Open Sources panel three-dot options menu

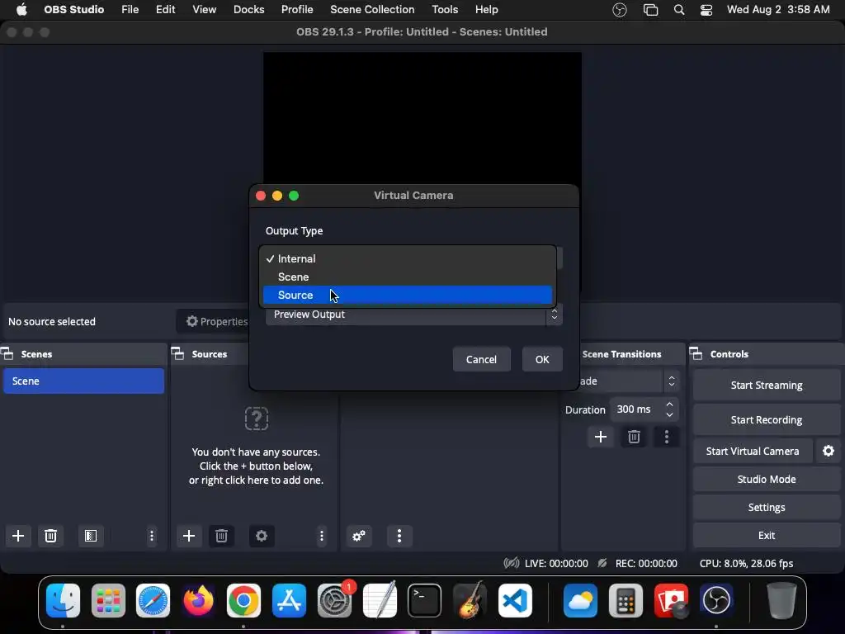coord(322,536)
